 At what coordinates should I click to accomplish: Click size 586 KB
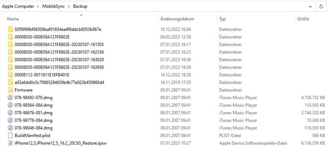click(318, 135)
